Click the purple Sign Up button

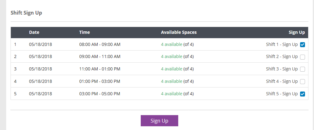(159, 121)
